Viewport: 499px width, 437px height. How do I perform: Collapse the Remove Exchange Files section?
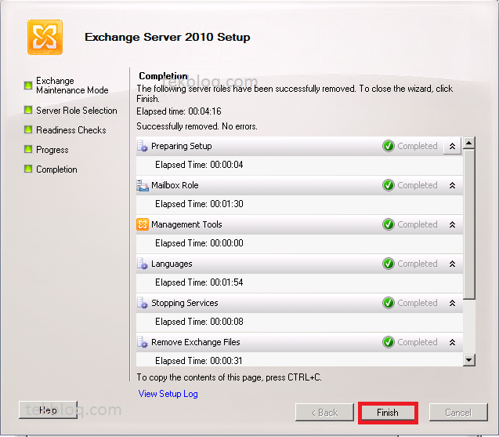coord(452,342)
